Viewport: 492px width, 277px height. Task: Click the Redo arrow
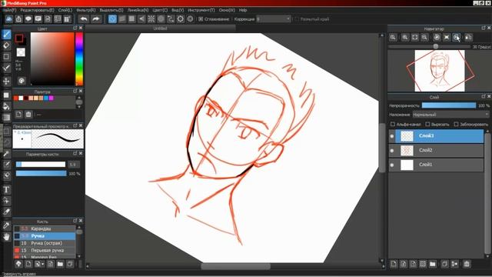pos(96,19)
